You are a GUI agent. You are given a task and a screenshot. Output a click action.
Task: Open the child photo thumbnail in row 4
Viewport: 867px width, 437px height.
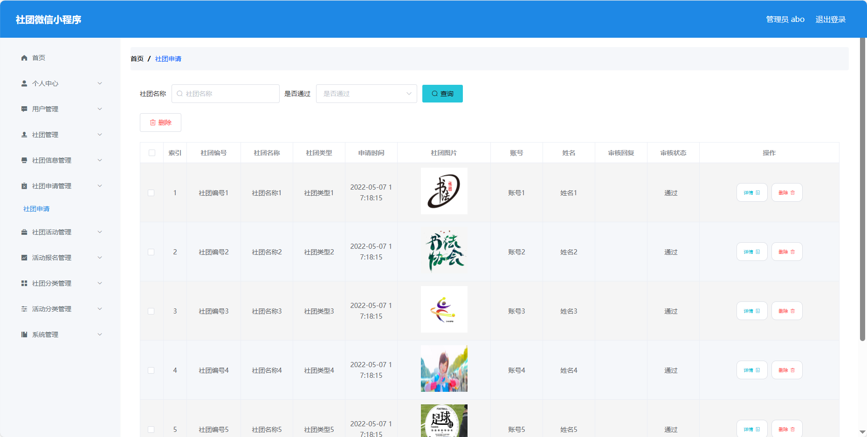444,369
